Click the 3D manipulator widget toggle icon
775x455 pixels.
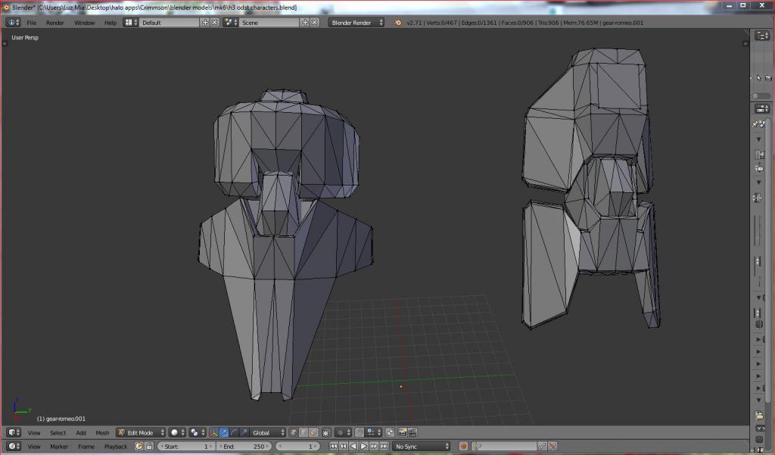pos(214,432)
